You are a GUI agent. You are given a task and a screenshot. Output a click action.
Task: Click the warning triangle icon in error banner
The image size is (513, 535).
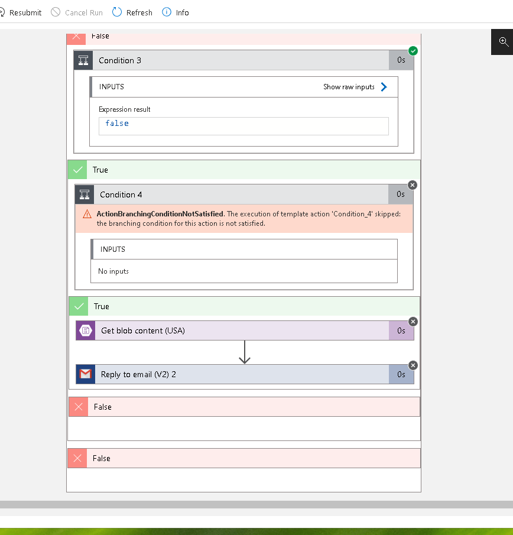coord(87,214)
